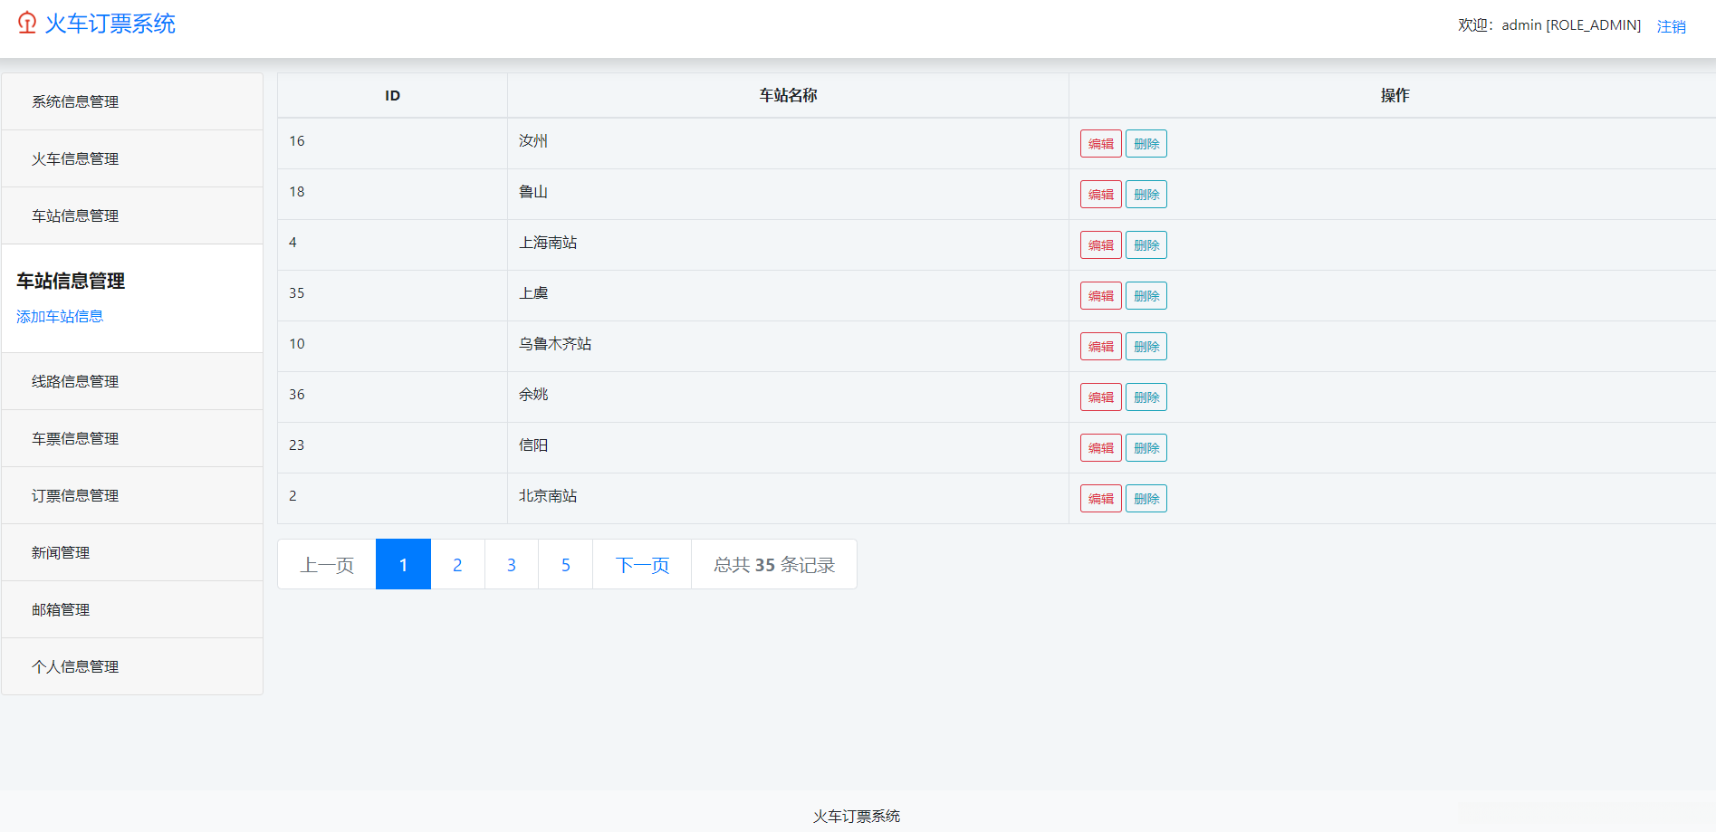Click the train logo icon in header

pos(27,23)
